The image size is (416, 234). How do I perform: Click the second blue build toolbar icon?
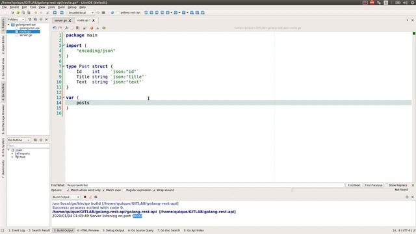click(x=151, y=13)
